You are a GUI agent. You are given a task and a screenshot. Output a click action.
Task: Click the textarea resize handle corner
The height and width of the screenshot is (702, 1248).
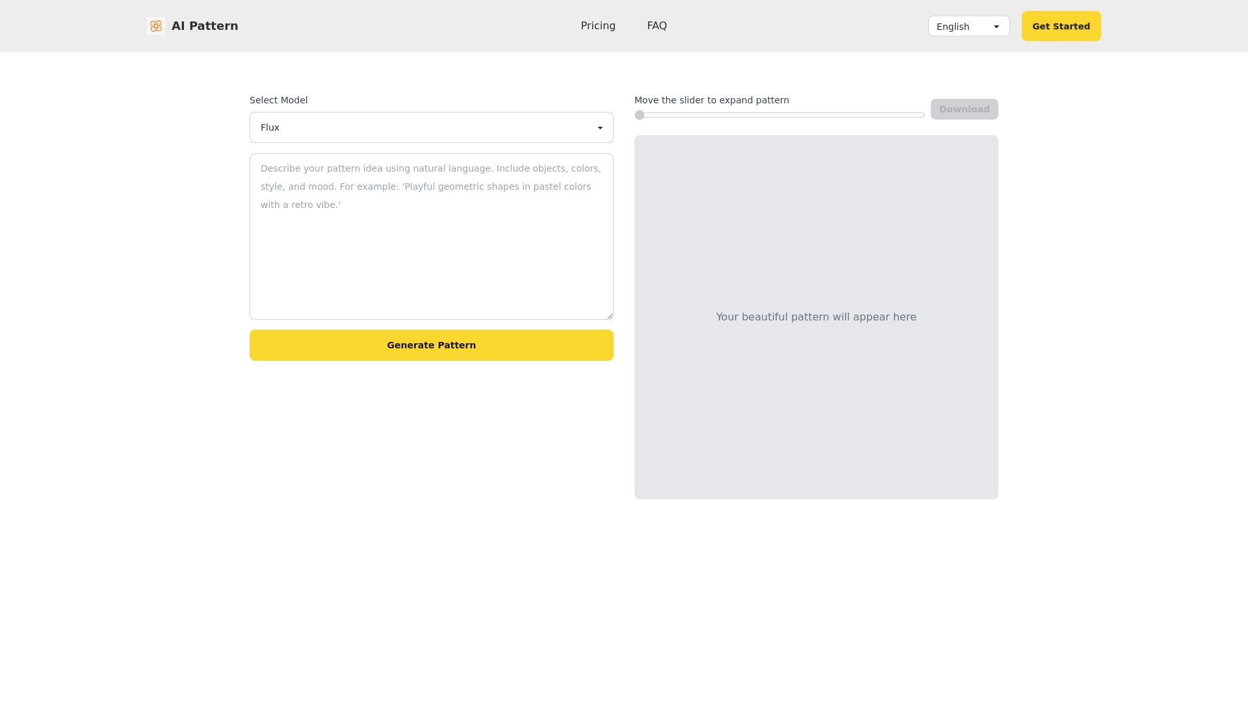(x=610, y=315)
